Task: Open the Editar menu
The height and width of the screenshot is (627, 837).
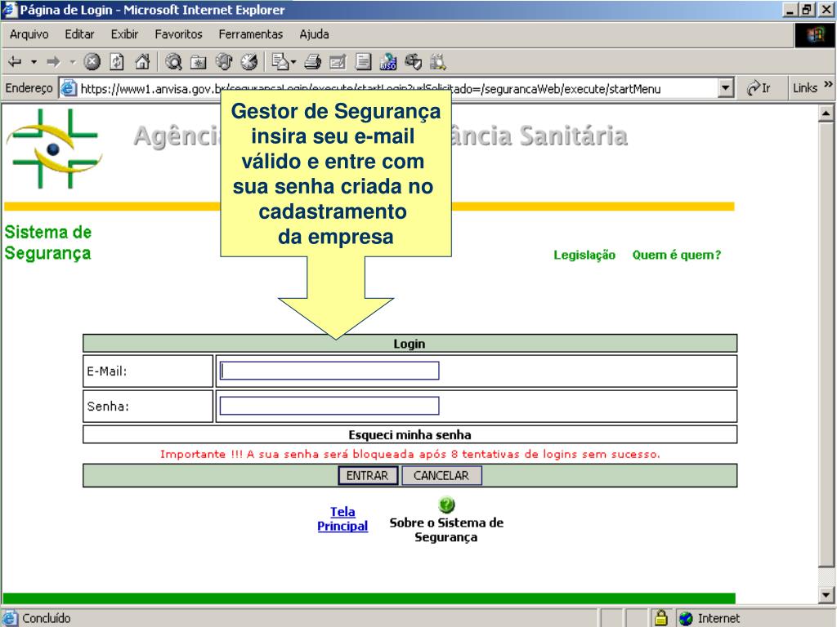Action: 79,34
